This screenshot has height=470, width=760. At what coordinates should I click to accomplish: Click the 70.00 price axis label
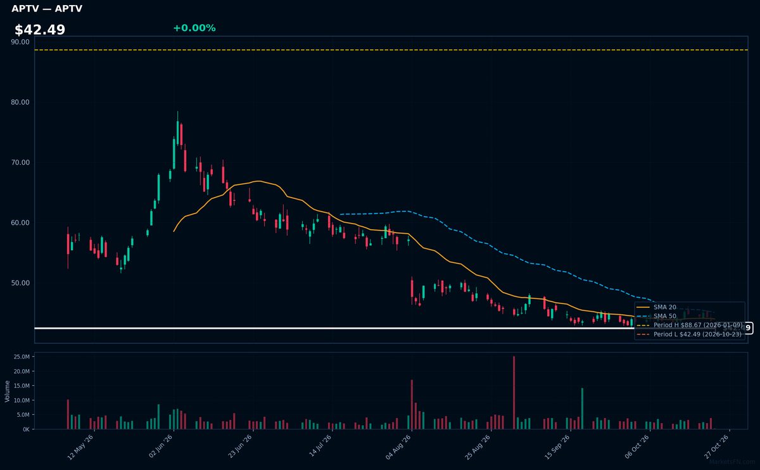tap(20, 162)
